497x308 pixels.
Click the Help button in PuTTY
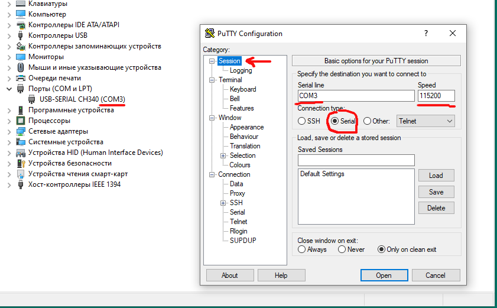(x=281, y=275)
